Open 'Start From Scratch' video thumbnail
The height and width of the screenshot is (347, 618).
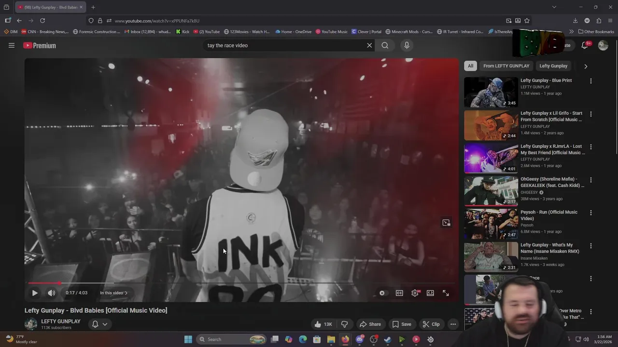[491, 125]
